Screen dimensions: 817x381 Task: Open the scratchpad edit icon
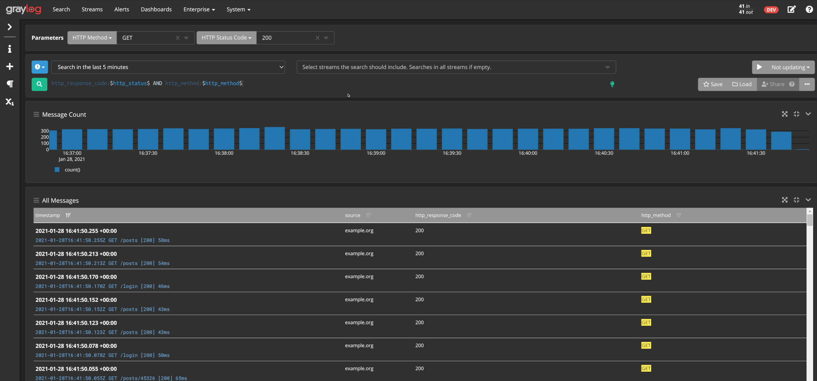click(791, 9)
